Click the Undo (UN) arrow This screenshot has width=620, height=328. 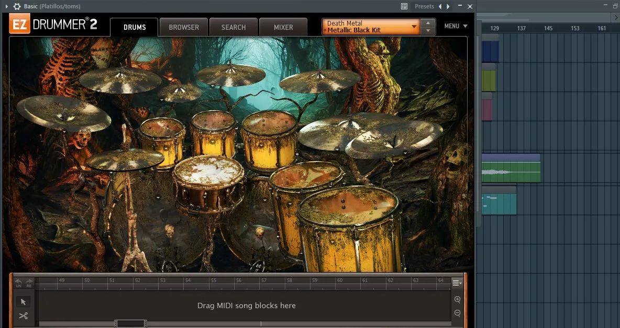(18, 283)
